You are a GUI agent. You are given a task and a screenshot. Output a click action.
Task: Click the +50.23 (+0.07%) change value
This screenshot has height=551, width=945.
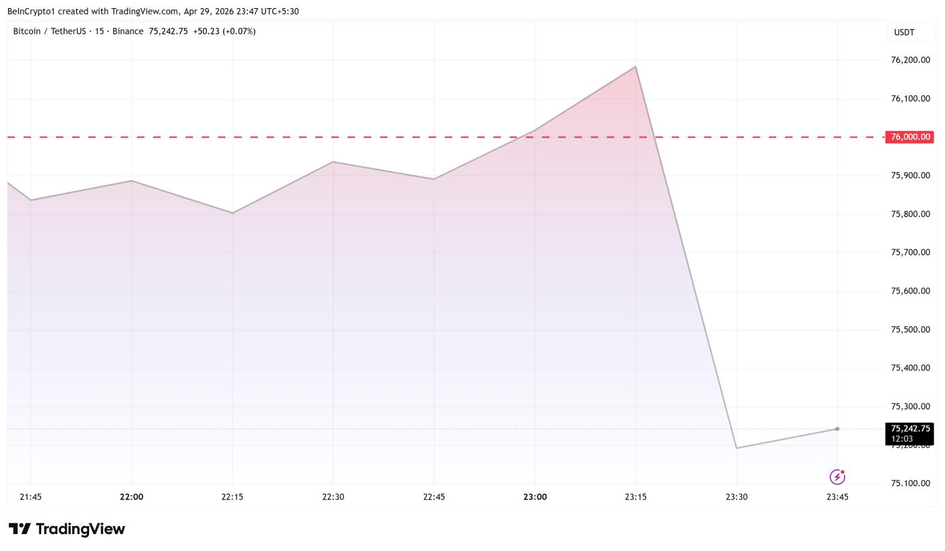click(224, 32)
